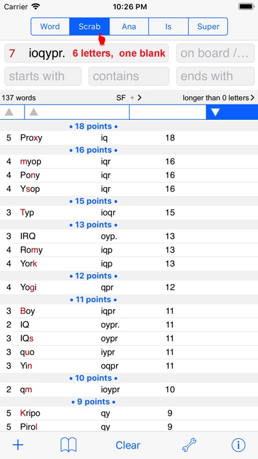Image resolution: width=258 pixels, height=459 pixels.
Task: Tap the info circle icon
Action: click(238, 445)
